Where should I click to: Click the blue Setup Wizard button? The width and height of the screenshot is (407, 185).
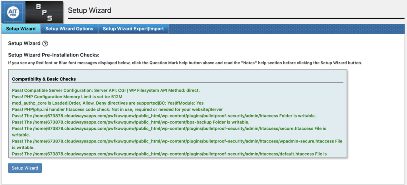[x=25, y=168]
